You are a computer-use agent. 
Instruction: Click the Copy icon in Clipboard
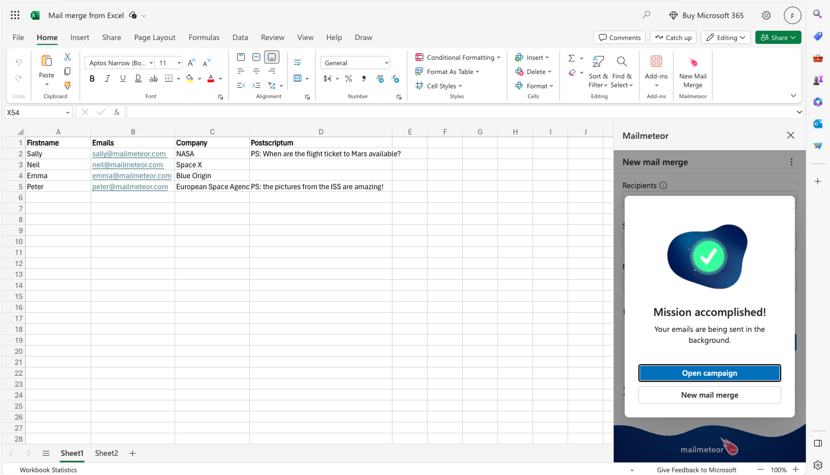pyautogui.click(x=67, y=71)
